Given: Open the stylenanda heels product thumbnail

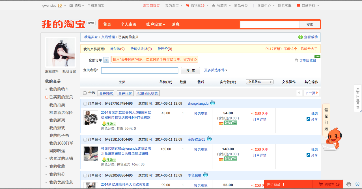Looking at the screenshot, I should [91, 153].
